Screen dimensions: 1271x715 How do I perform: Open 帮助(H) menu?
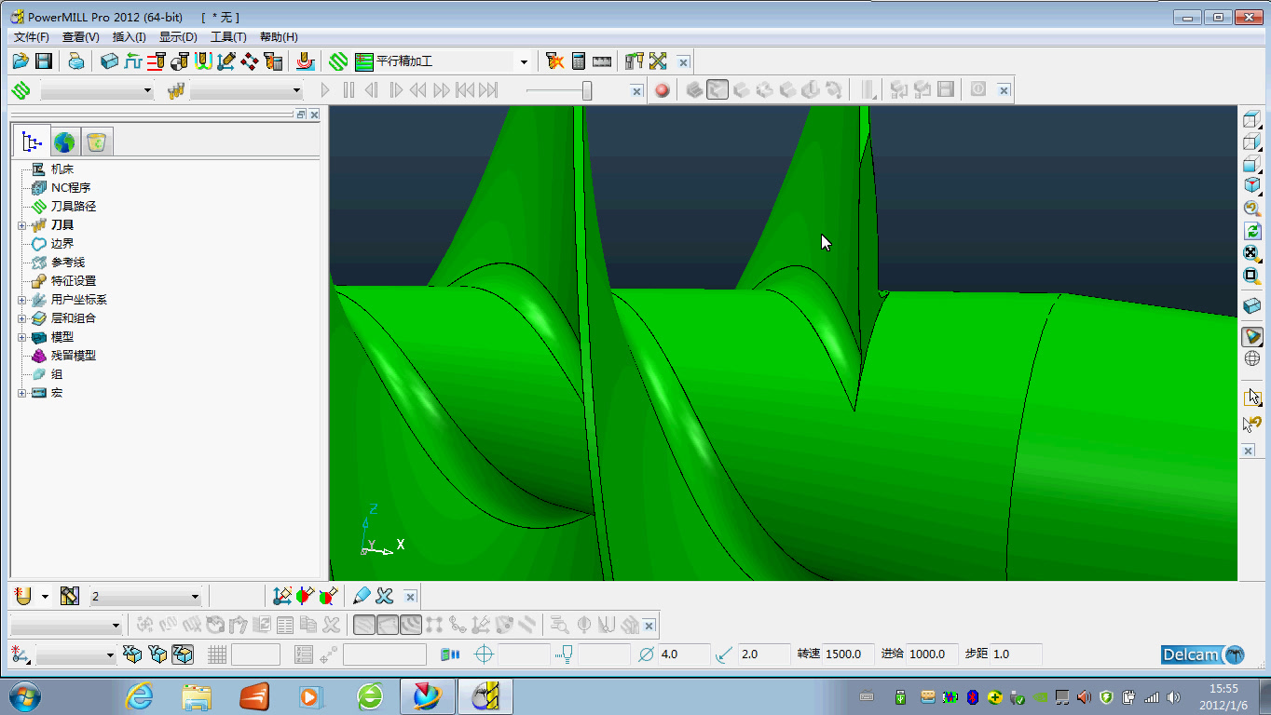point(279,37)
